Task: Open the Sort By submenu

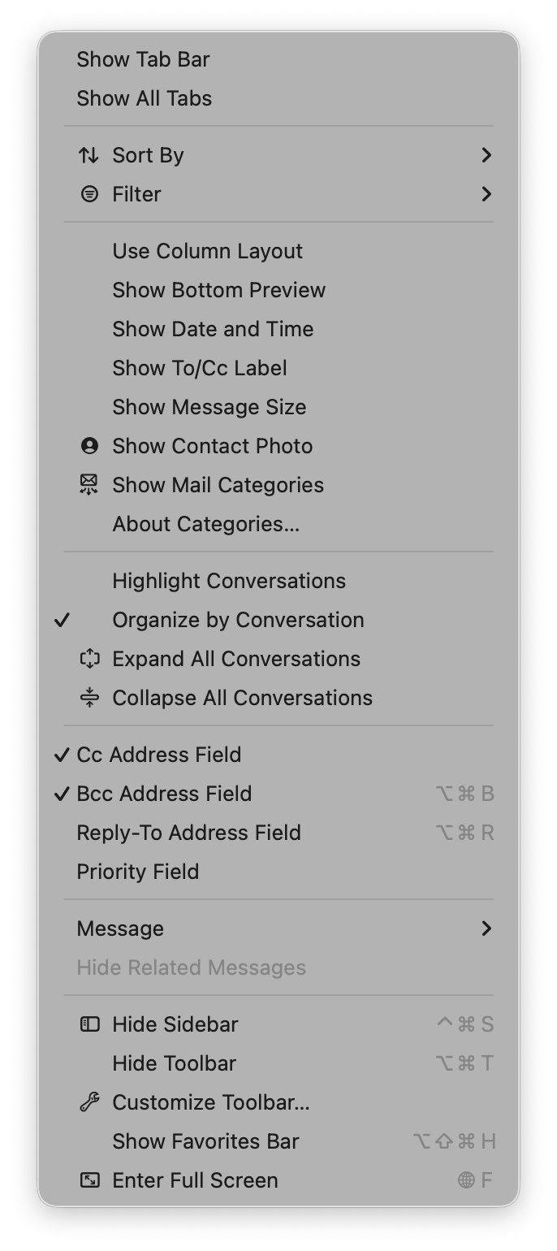Action: (x=147, y=154)
